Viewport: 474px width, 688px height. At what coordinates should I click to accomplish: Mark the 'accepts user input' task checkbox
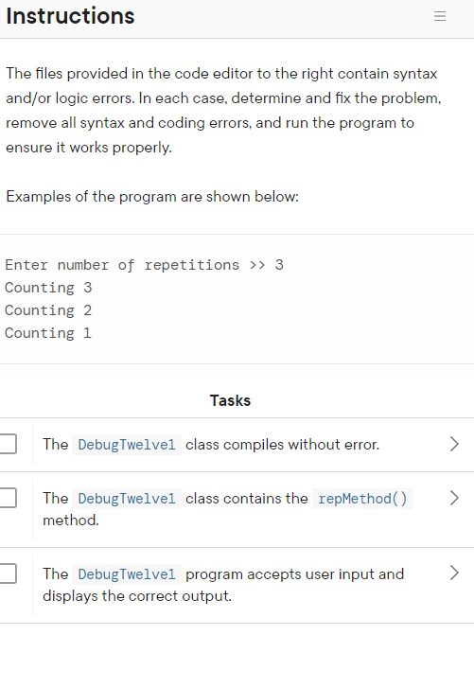9,573
